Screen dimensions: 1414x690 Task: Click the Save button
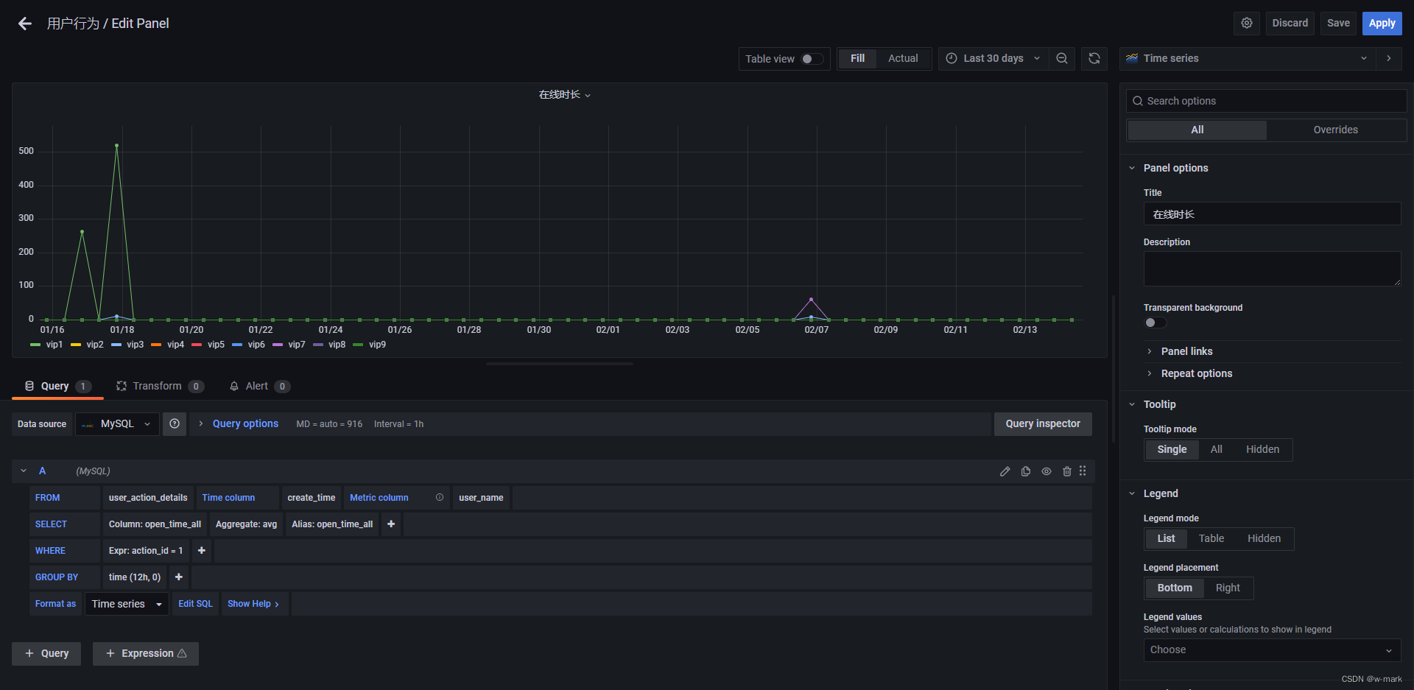point(1338,23)
